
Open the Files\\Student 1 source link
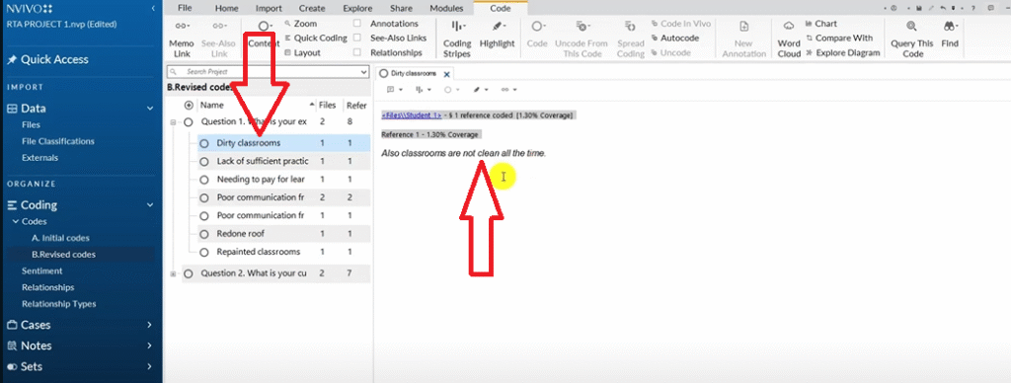coord(412,115)
